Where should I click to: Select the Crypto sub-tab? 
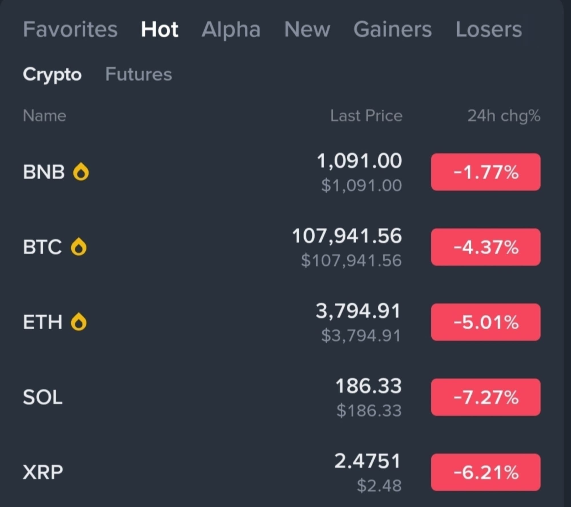[x=52, y=75]
